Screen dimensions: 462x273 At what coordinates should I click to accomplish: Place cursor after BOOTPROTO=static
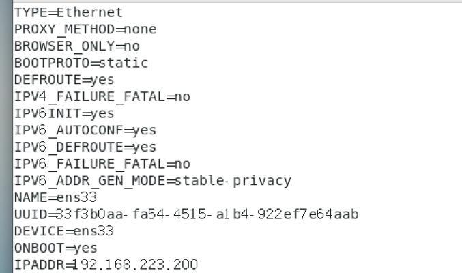click(x=149, y=63)
